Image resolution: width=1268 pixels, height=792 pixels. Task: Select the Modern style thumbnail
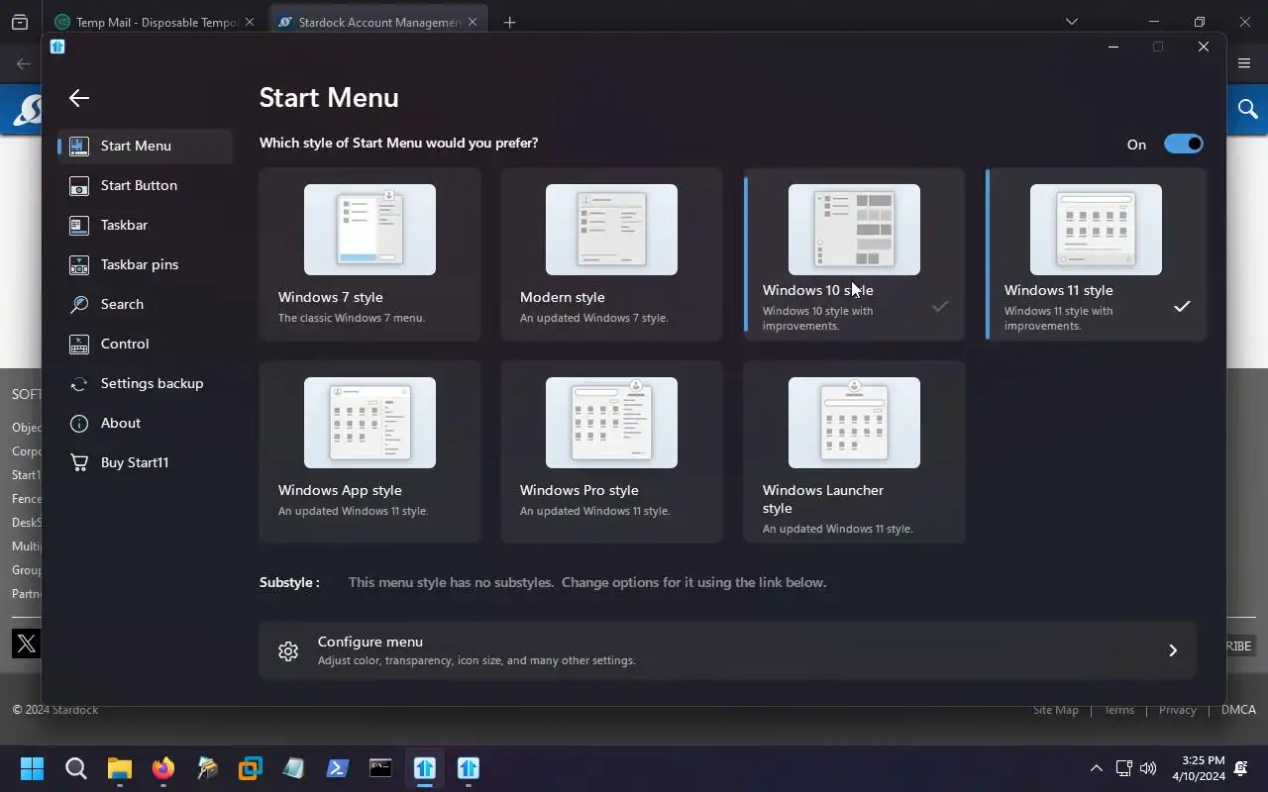pyautogui.click(x=611, y=230)
